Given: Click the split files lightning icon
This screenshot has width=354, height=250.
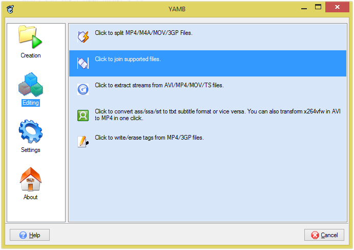Looking at the screenshot, I should coord(83,37).
